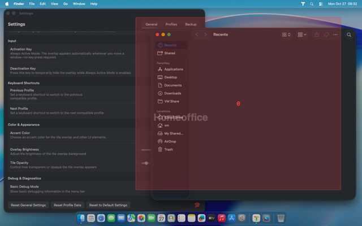This screenshot has height=226, width=362.
Task: Open Calendar from the Dock
Action: [161, 218]
